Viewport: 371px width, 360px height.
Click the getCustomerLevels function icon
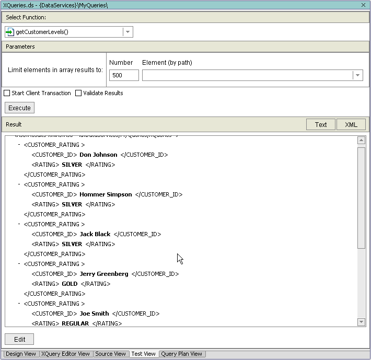tap(10, 32)
